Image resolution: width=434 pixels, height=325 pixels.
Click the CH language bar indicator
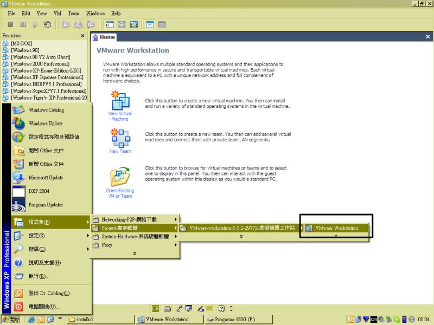(155, 308)
